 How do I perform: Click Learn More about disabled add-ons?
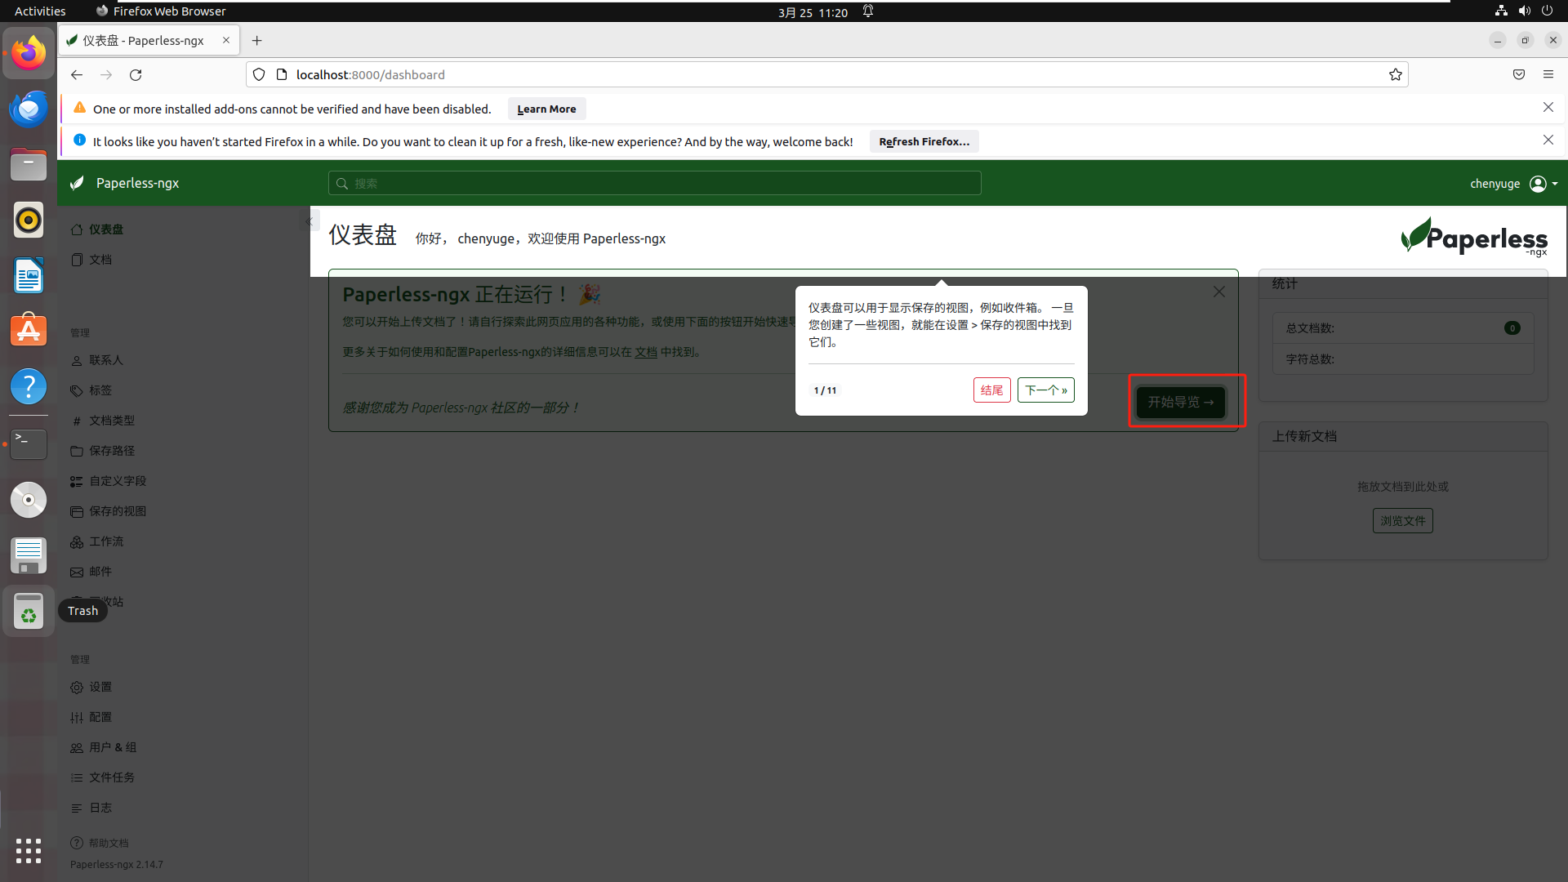point(546,109)
